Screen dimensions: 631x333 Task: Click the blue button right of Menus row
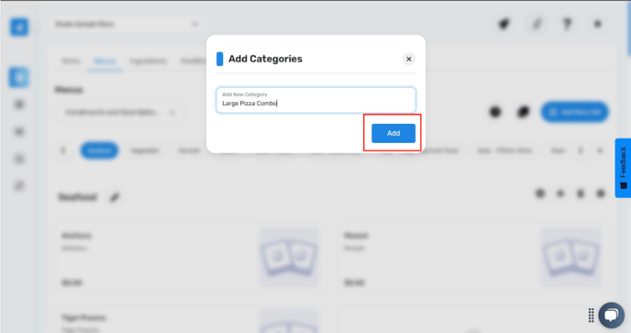pyautogui.click(x=575, y=112)
